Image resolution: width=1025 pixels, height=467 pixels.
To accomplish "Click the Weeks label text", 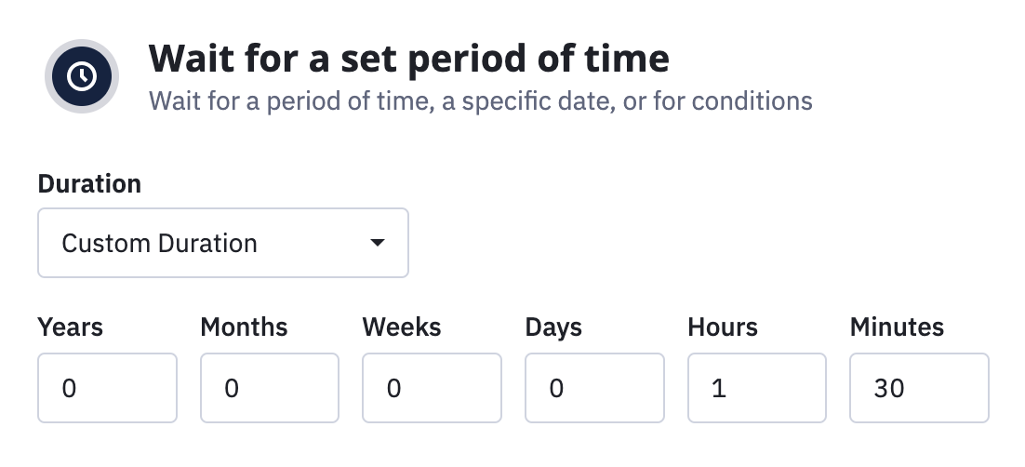I will click(x=402, y=327).
